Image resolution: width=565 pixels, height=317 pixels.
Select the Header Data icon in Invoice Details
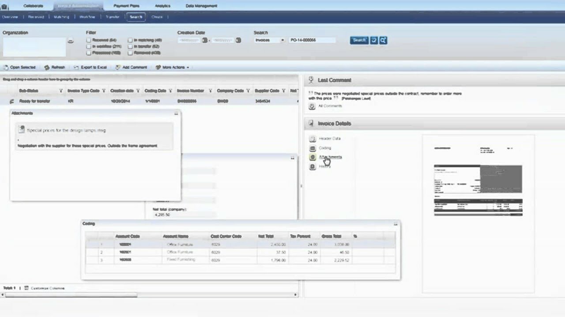(x=313, y=138)
